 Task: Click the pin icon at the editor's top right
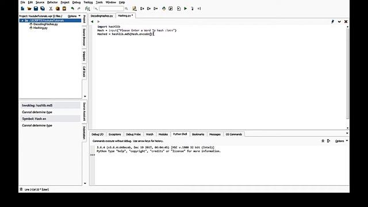click(x=332, y=22)
